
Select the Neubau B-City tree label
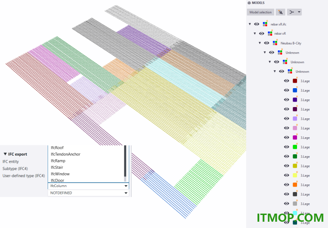tap(291, 43)
